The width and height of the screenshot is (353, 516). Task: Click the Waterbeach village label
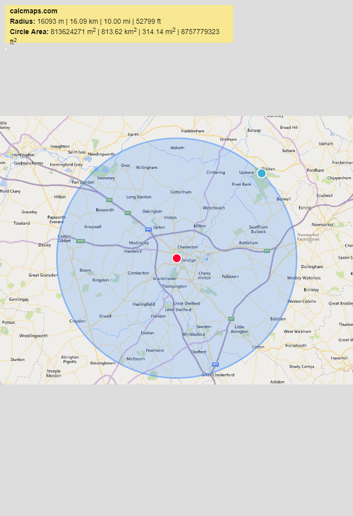pyautogui.click(x=213, y=208)
